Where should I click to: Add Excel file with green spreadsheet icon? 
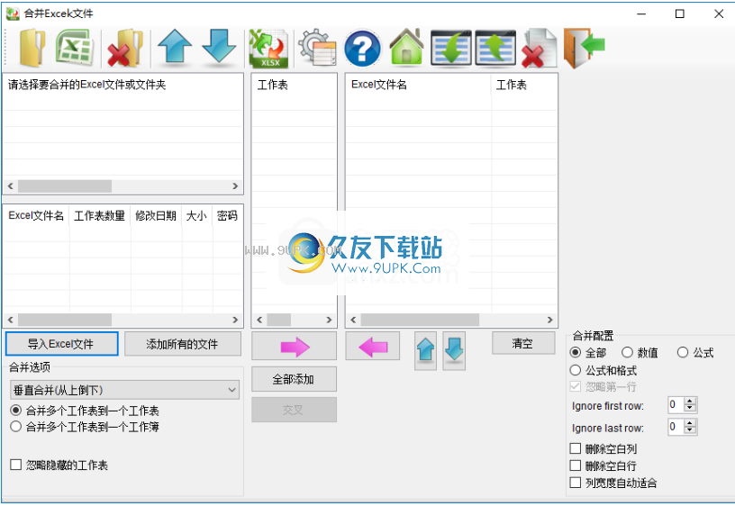point(75,48)
